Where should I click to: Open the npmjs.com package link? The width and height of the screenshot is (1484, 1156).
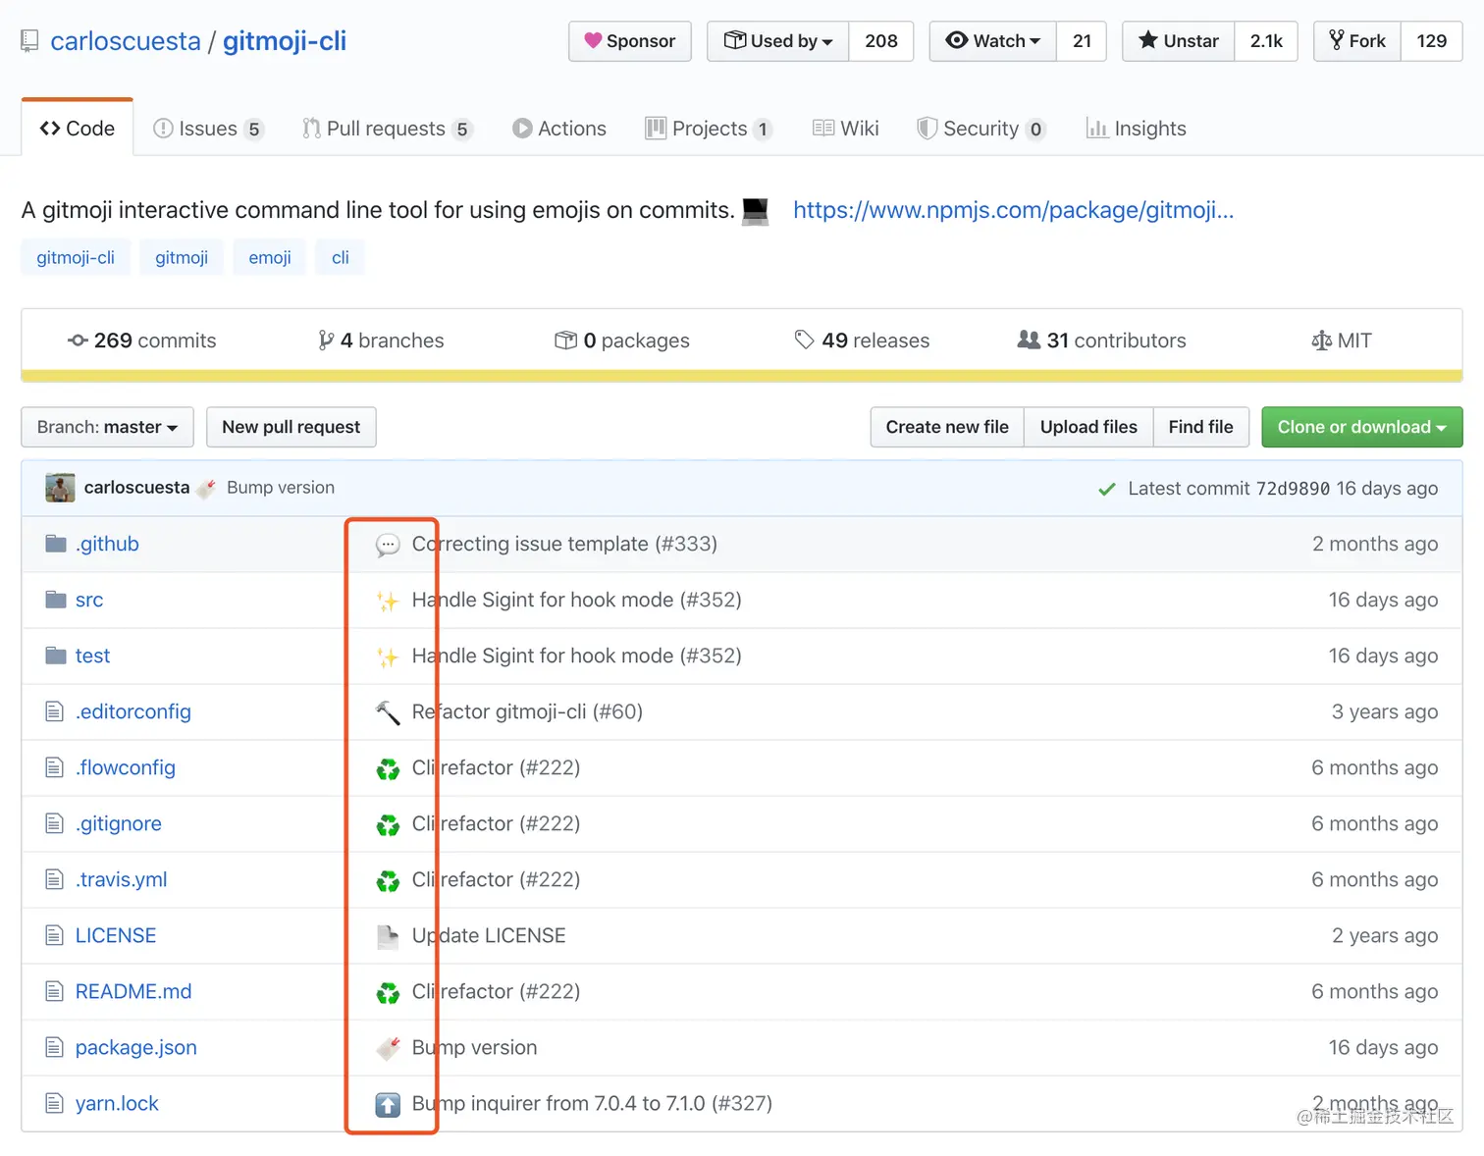coord(1013,210)
